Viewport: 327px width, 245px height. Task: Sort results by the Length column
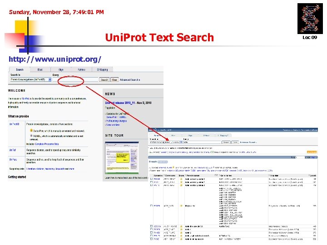tap(312, 176)
